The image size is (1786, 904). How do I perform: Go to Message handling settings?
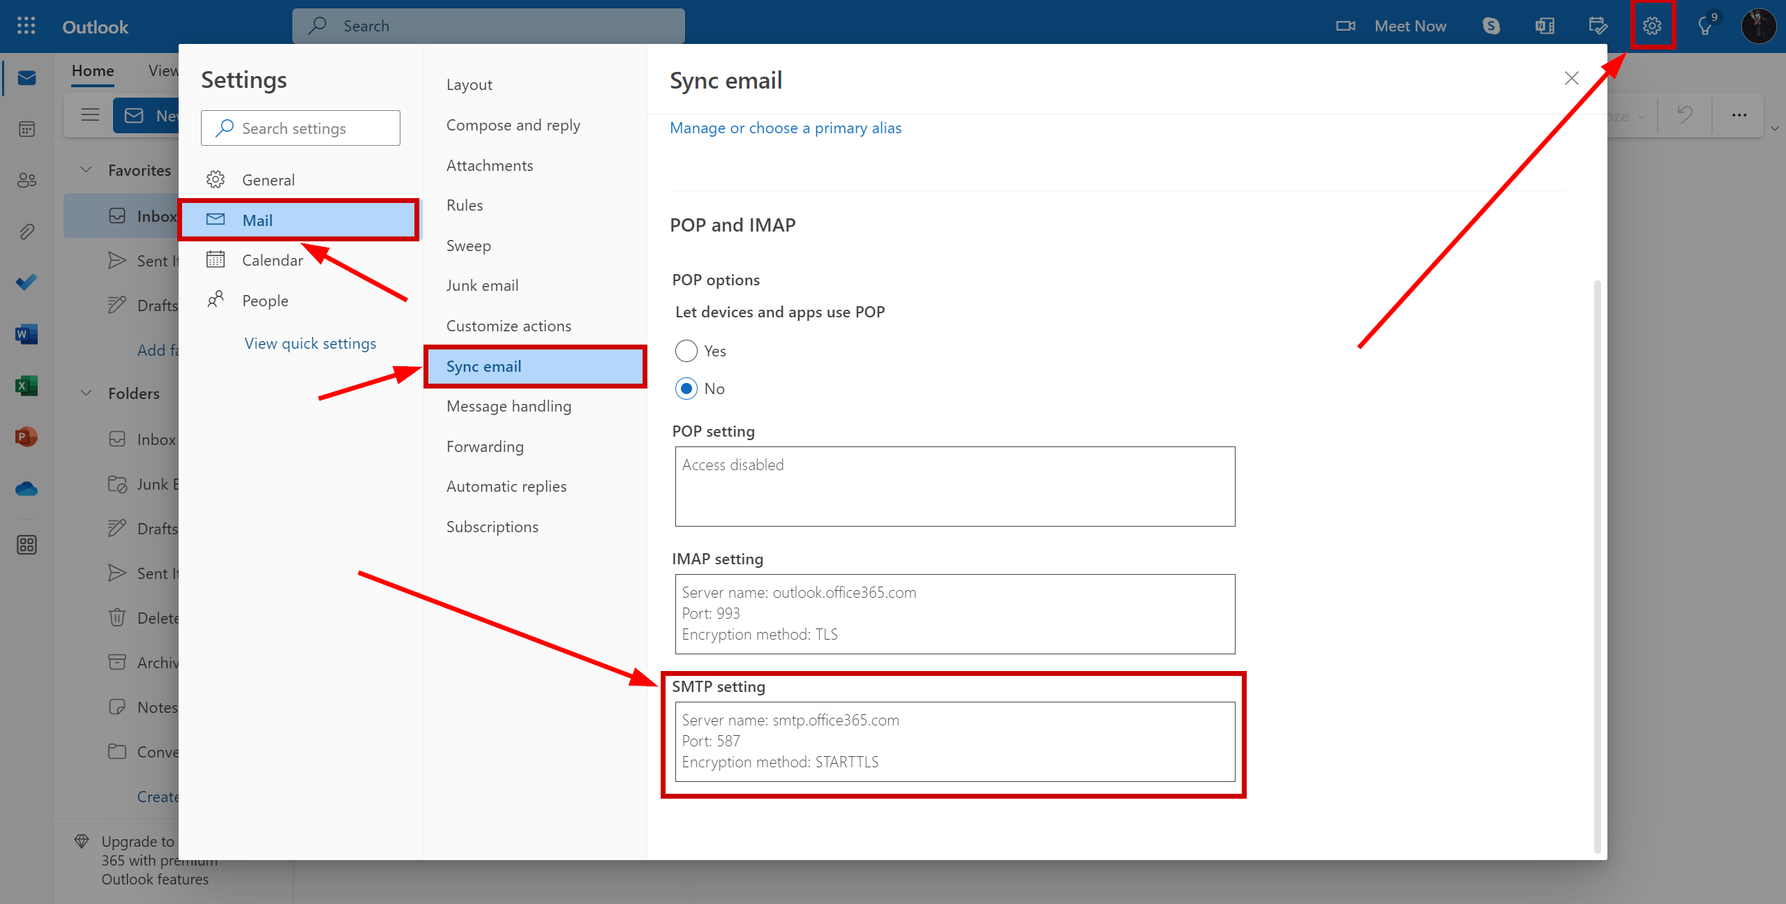[x=509, y=406]
